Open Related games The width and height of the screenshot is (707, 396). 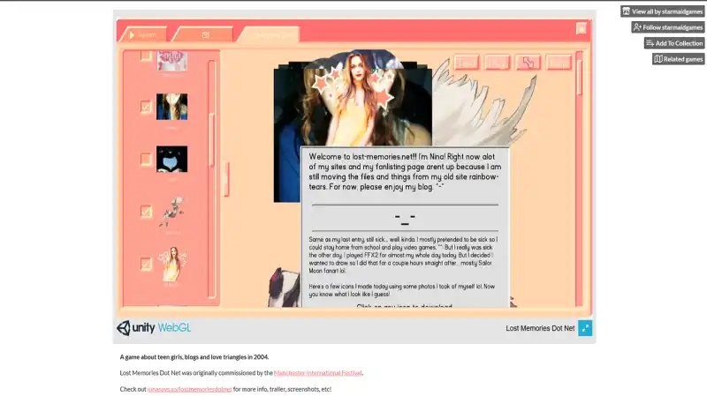coord(678,59)
